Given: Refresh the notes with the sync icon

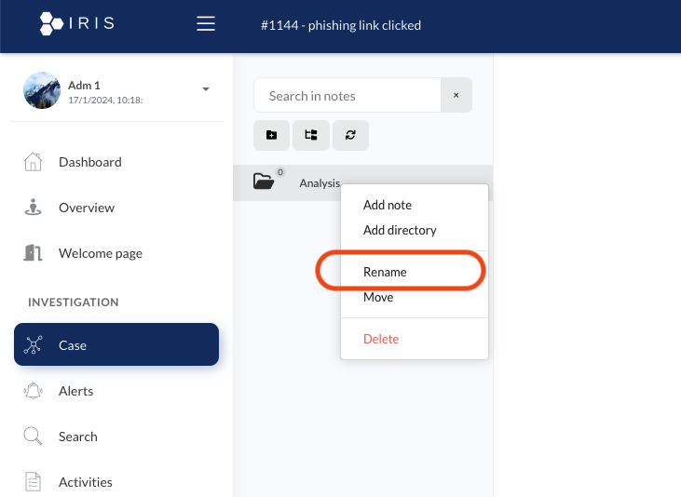Looking at the screenshot, I should tap(350, 136).
